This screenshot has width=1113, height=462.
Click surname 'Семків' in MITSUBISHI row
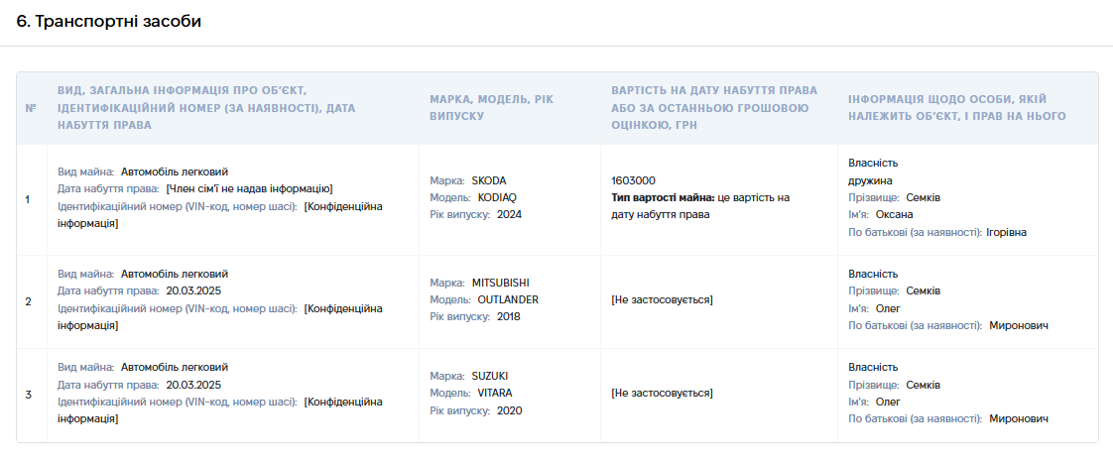[924, 290]
